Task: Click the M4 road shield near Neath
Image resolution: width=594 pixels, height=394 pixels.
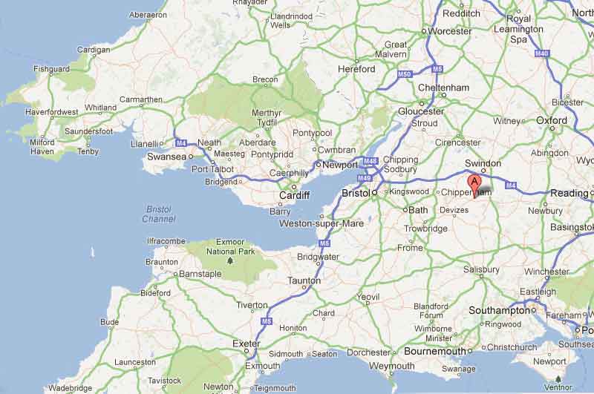Action: pos(181,143)
